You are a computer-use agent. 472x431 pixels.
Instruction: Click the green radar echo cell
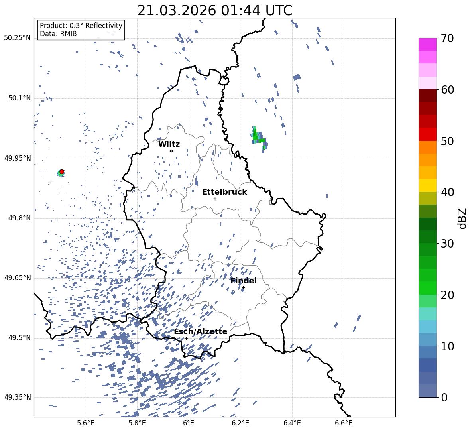tap(258, 137)
